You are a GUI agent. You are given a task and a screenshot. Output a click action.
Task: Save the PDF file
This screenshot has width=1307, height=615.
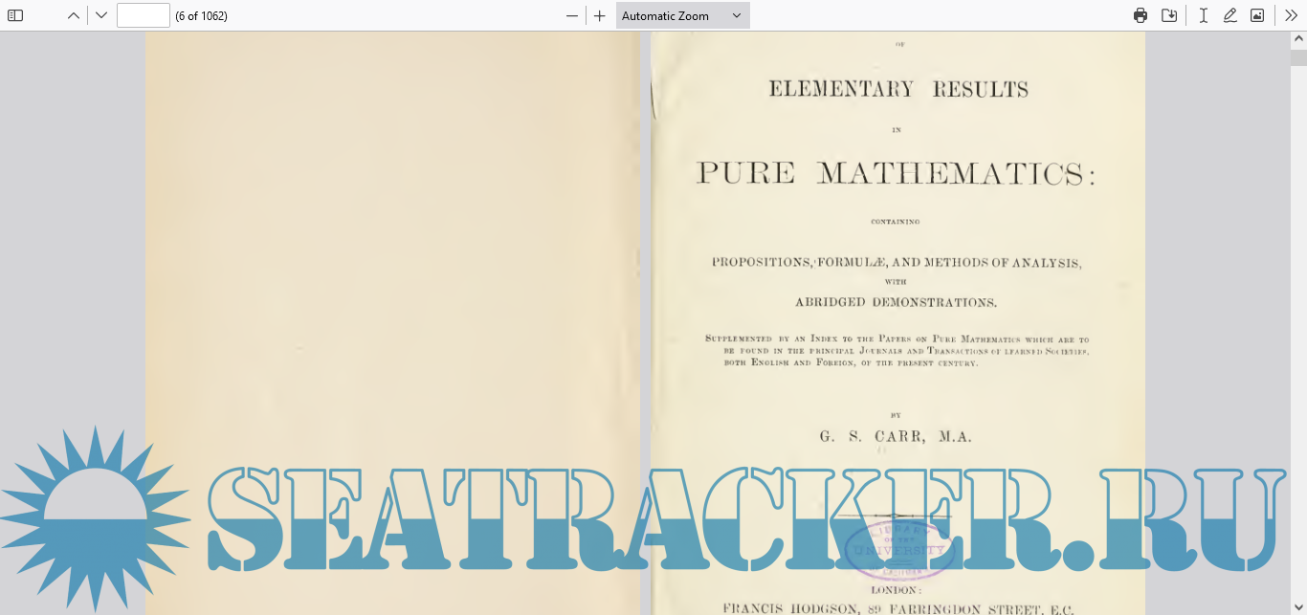[1169, 15]
